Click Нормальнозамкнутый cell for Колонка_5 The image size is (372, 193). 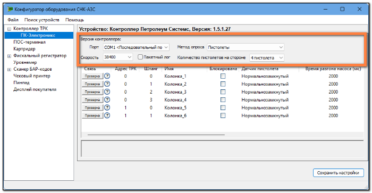coord(265,107)
